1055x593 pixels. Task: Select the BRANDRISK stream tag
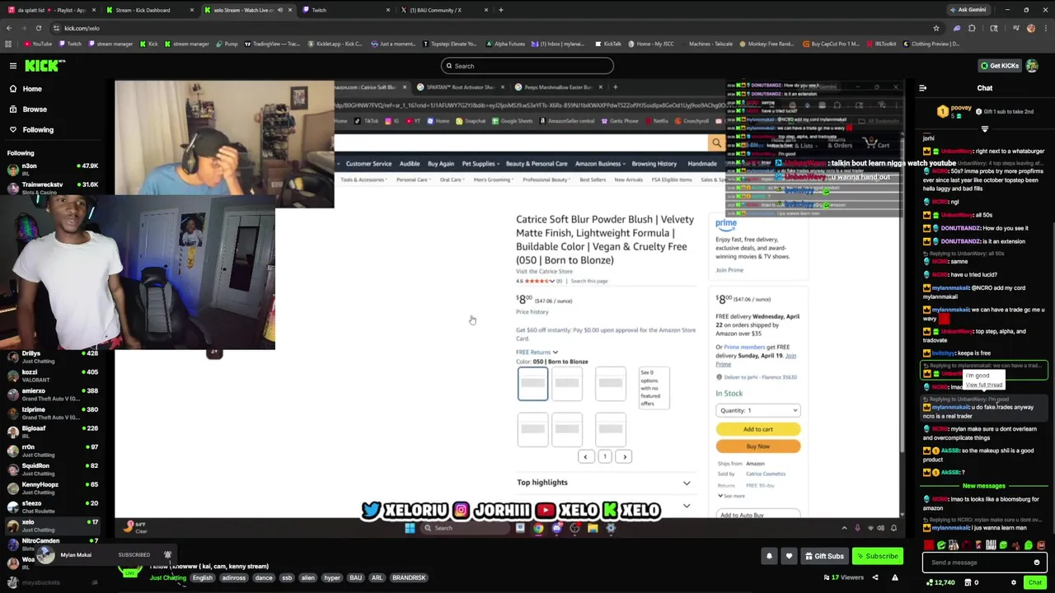tap(409, 578)
